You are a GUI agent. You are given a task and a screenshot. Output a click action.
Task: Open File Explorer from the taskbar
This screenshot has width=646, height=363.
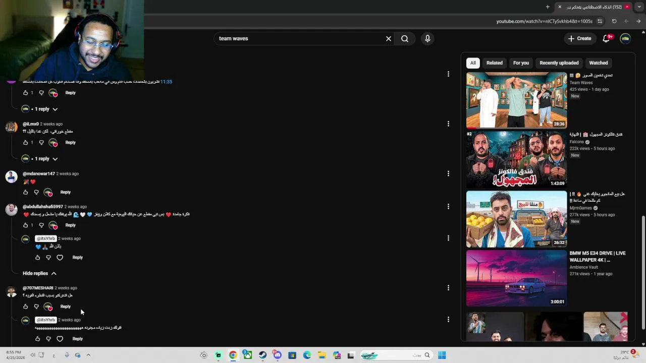(x=321, y=355)
